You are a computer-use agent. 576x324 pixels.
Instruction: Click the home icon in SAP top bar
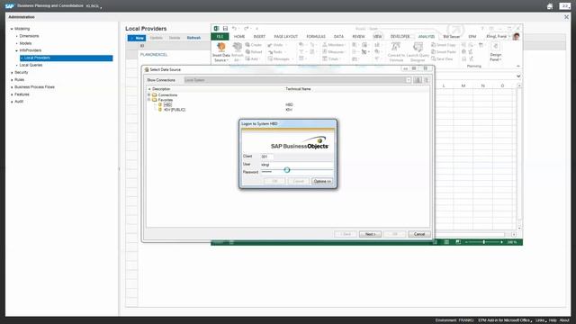tap(550, 6)
